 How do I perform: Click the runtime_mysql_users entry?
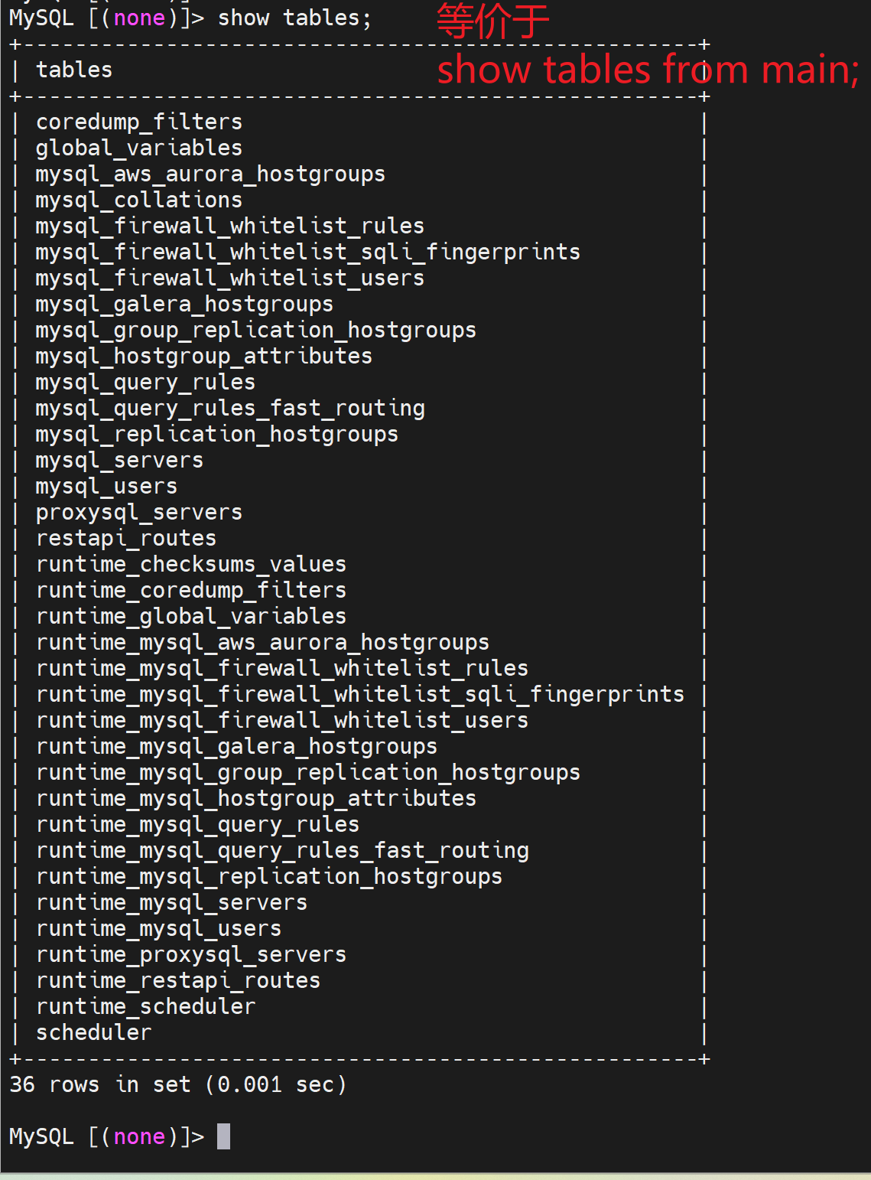coord(158,928)
